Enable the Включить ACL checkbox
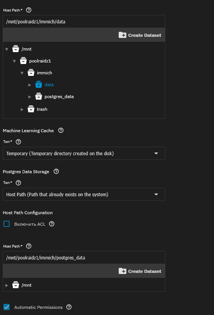Screen dimensions: 214x315 pos(7,224)
